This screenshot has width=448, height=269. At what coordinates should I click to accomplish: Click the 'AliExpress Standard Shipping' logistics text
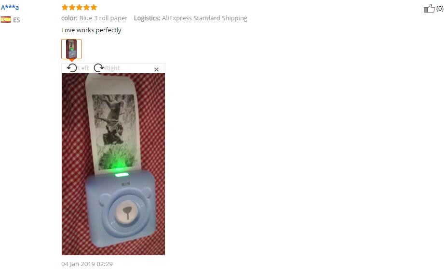click(x=204, y=18)
